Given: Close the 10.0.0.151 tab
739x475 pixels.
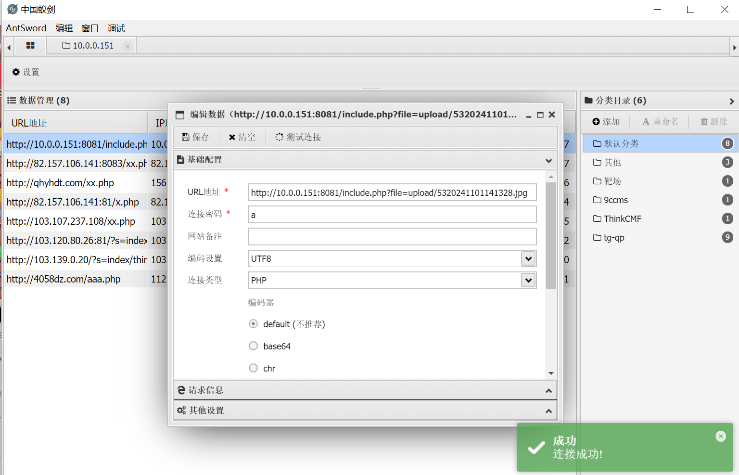Looking at the screenshot, I should coord(127,46).
